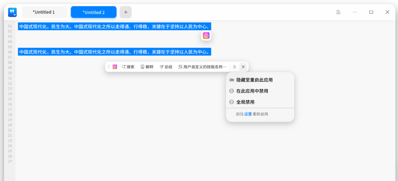
Task: Select 全局禁用 to disable globally
Action: click(x=245, y=102)
